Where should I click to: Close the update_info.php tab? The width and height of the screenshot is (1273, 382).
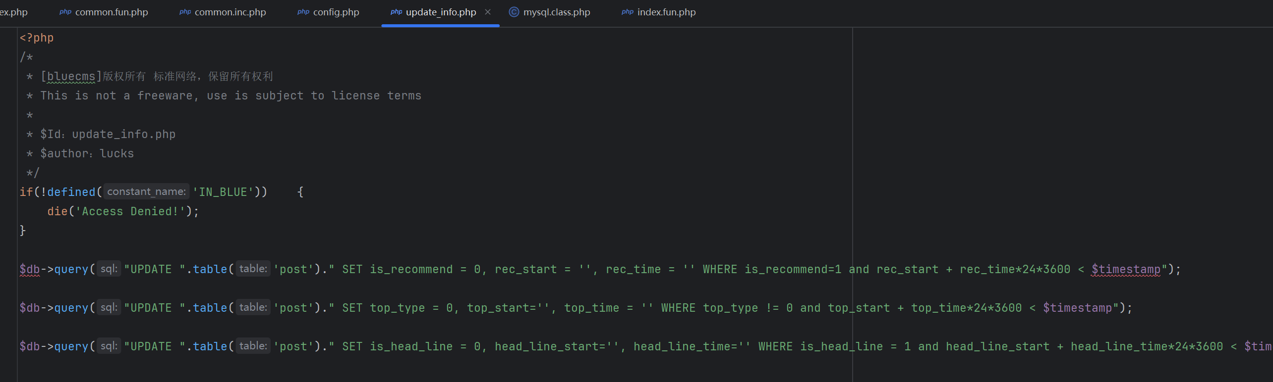click(x=488, y=12)
